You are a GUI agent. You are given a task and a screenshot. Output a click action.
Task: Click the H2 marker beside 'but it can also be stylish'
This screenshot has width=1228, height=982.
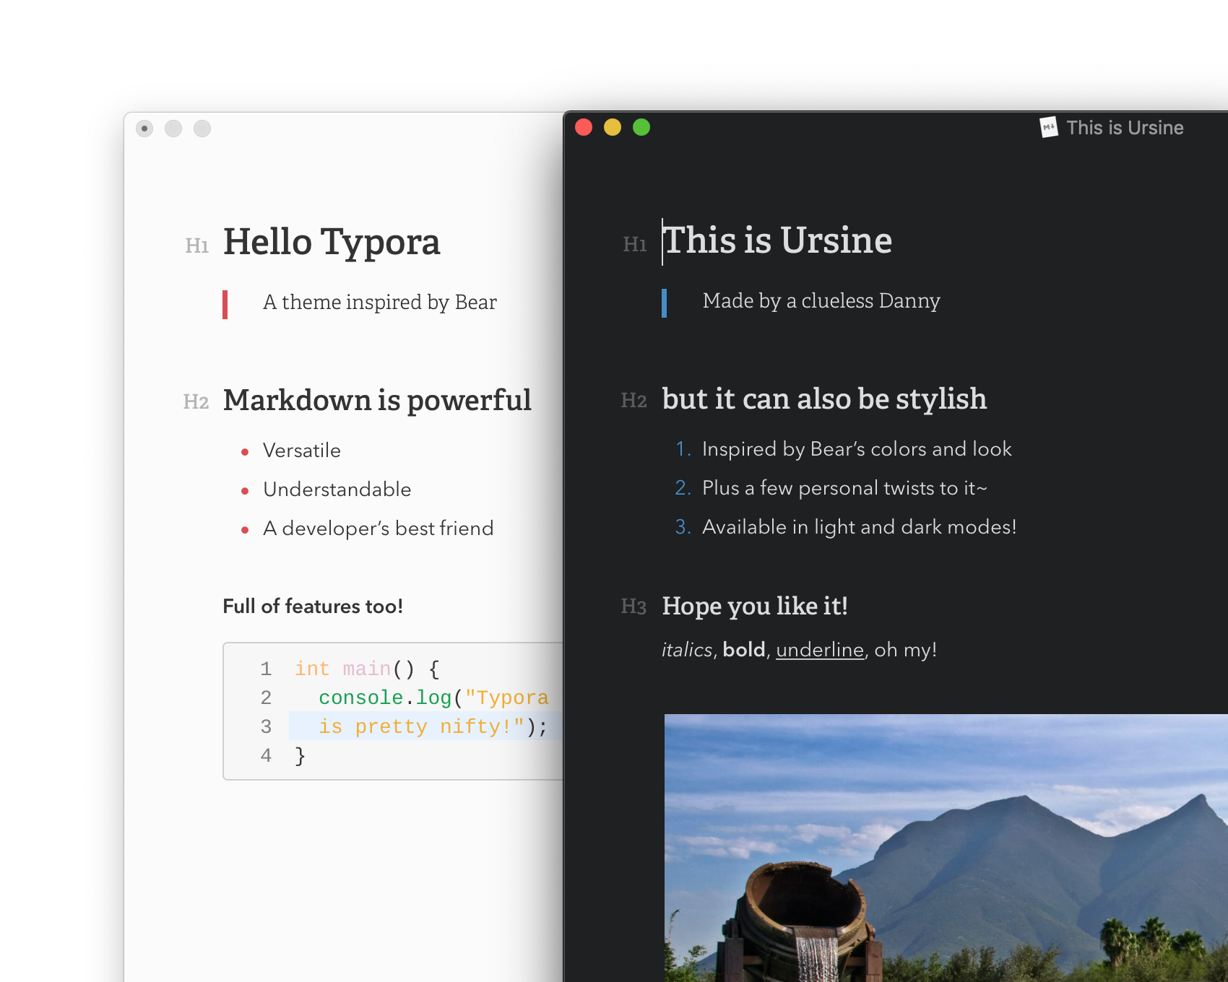(x=634, y=400)
